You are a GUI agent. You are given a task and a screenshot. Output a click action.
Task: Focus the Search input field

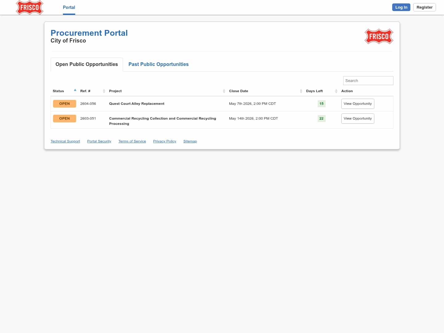coord(368,80)
